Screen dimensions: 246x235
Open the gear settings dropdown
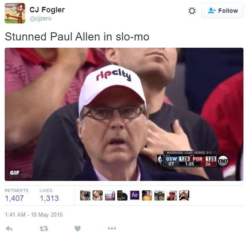pyautogui.click(x=192, y=11)
